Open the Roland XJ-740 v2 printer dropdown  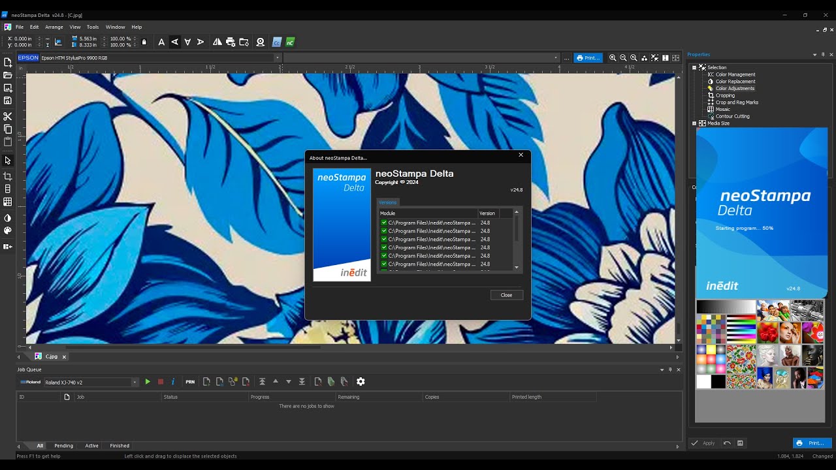pos(135,383)
